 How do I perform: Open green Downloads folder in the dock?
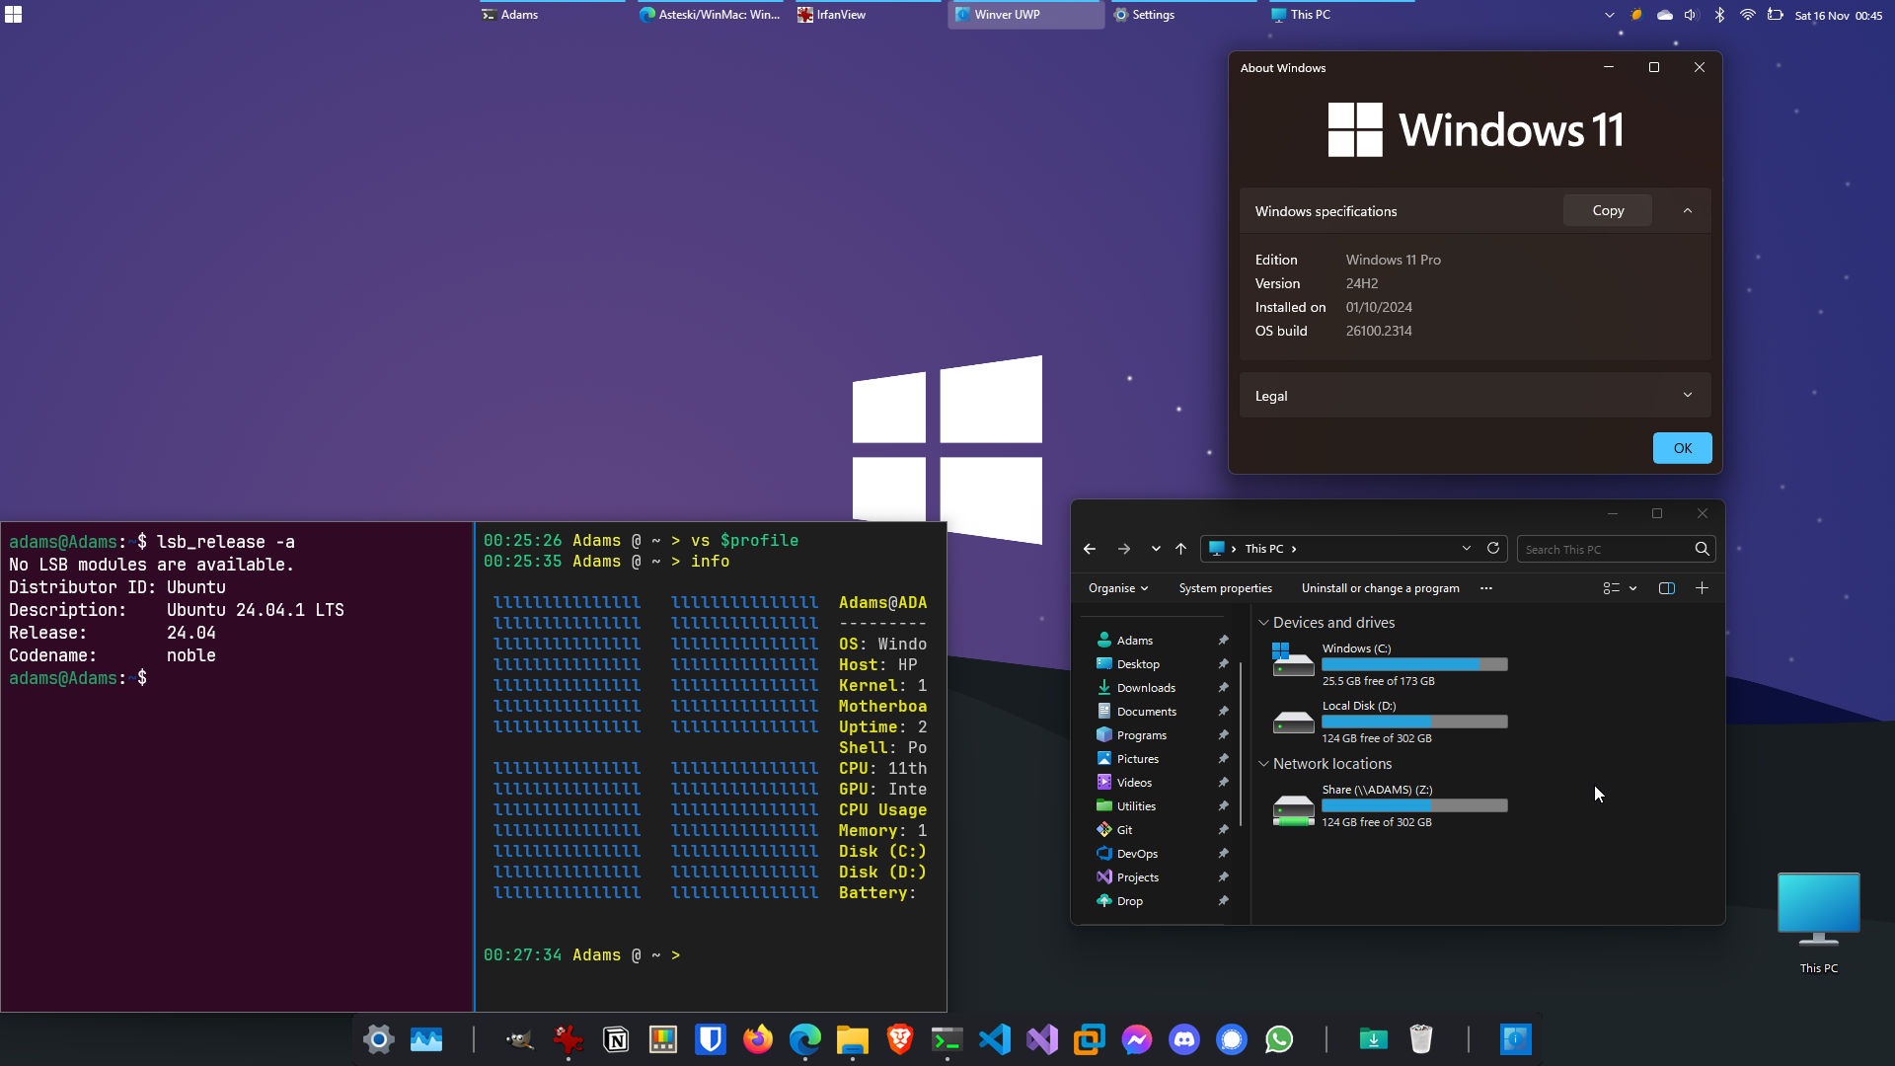[1374, 1039]
